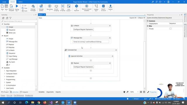Collapse the Comment Out activity
The image size is (187, 105).
coord(116,50)
